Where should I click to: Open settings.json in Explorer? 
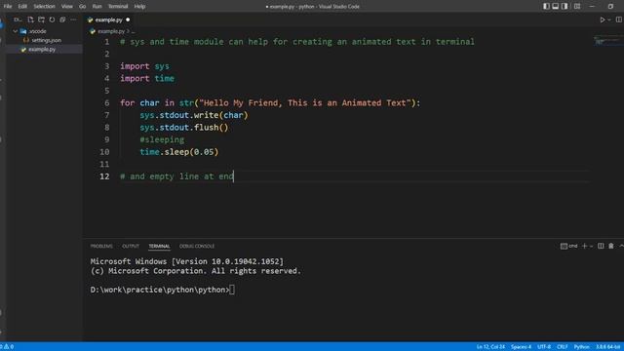(x=46, y=40)
